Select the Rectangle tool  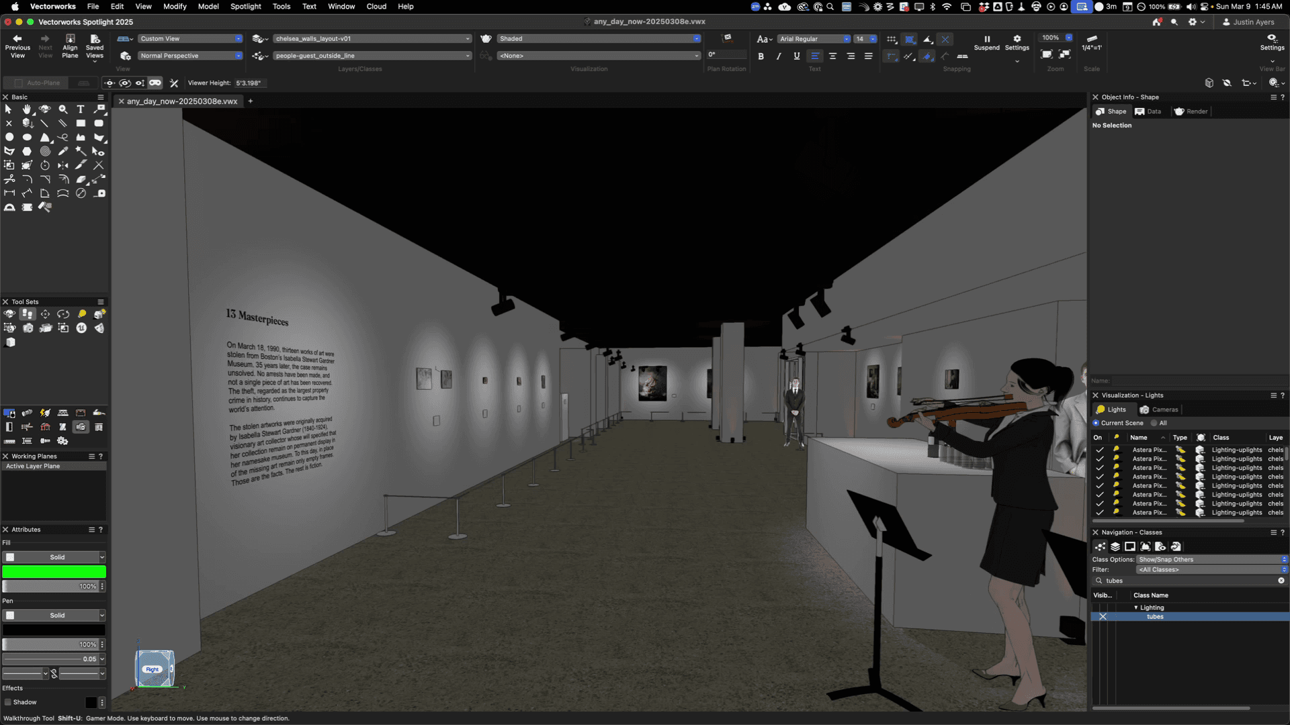pos(81,124)
